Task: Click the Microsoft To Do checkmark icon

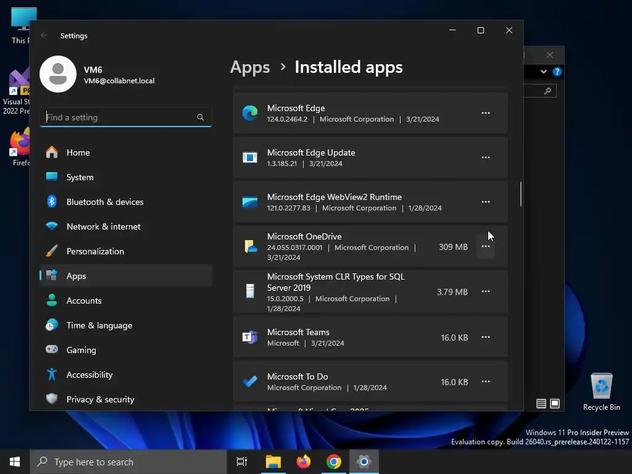Action: [x=250, y=381]
